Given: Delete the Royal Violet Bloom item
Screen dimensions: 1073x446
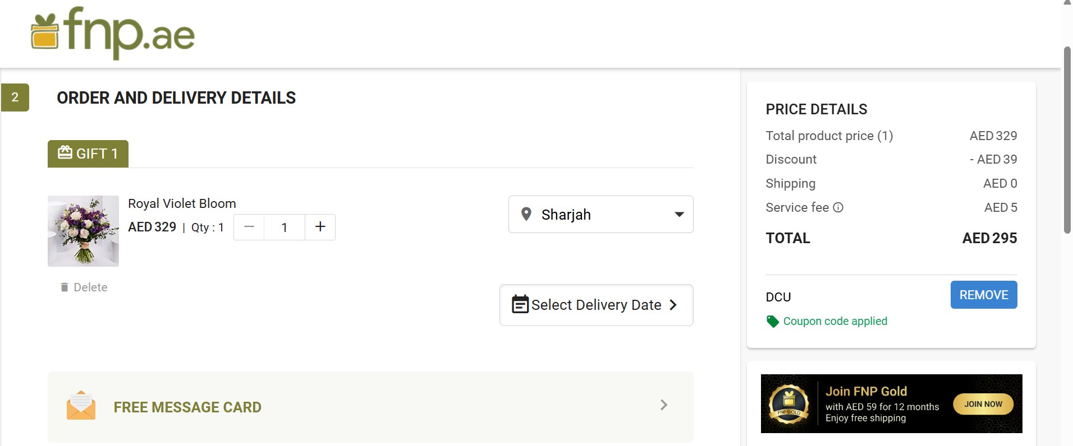Looking at the screenshot, I should pos(90,287).
